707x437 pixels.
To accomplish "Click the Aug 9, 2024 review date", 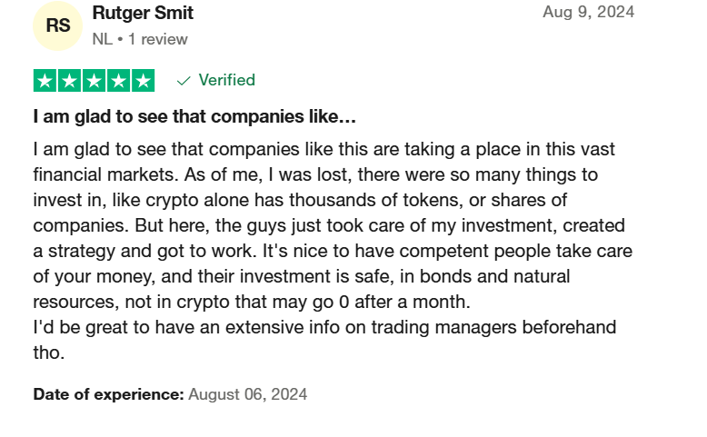I will click(x=588, y=12).
